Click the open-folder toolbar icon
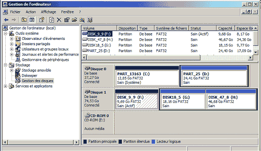Viewport: 261px width, 151px height. pos(74,20)
